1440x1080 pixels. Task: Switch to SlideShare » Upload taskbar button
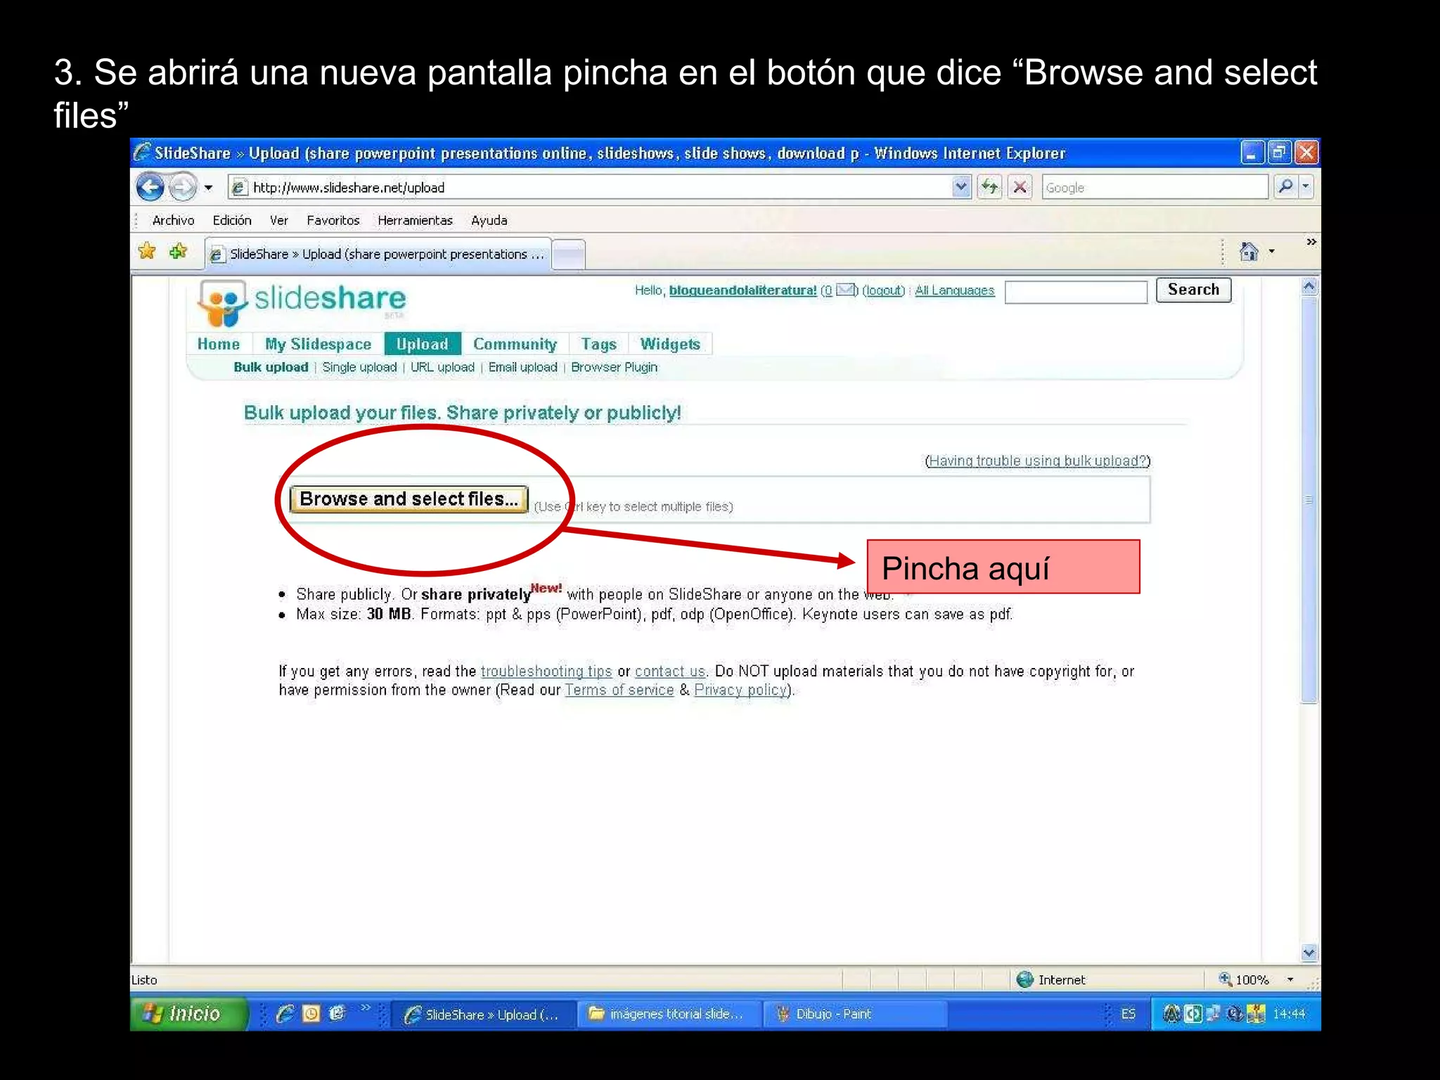point(482,1014)
